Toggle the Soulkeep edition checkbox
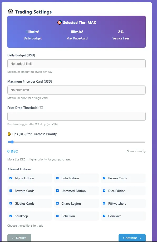This screenshot has height=242, width=157. 11,216
